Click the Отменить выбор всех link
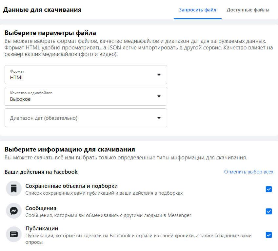The image size is (278, 251). [x=248, y=172]
